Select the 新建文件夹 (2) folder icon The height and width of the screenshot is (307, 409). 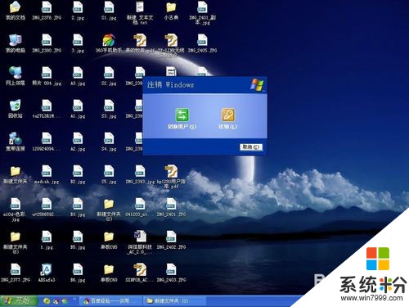pos(109,204)
